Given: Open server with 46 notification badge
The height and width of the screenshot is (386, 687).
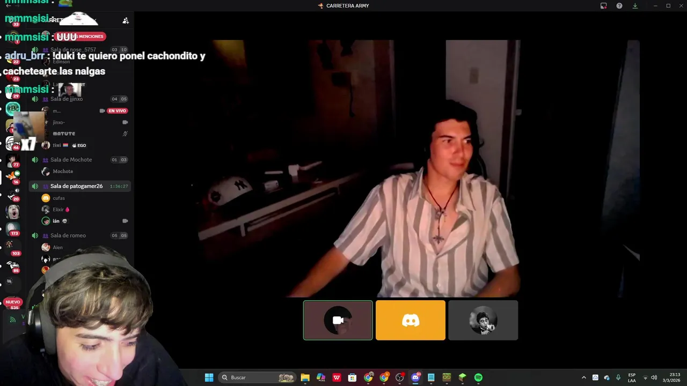Looking at the screenshot, I should pos(13,143).
